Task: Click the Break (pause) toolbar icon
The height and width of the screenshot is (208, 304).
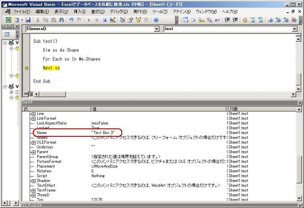Action: (x=97, y=20)
